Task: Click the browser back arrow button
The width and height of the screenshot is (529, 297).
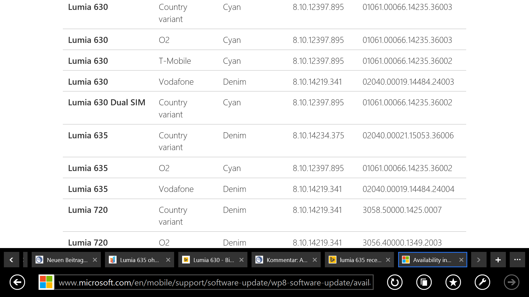Action: 17,282
